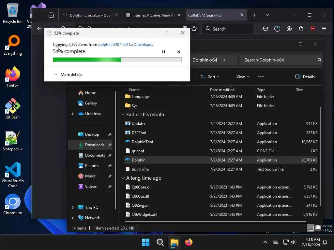Screen dimensions: 334x250
Task: Sort files by the Name column
Action: pyautogui.click(x=134, y=90)
